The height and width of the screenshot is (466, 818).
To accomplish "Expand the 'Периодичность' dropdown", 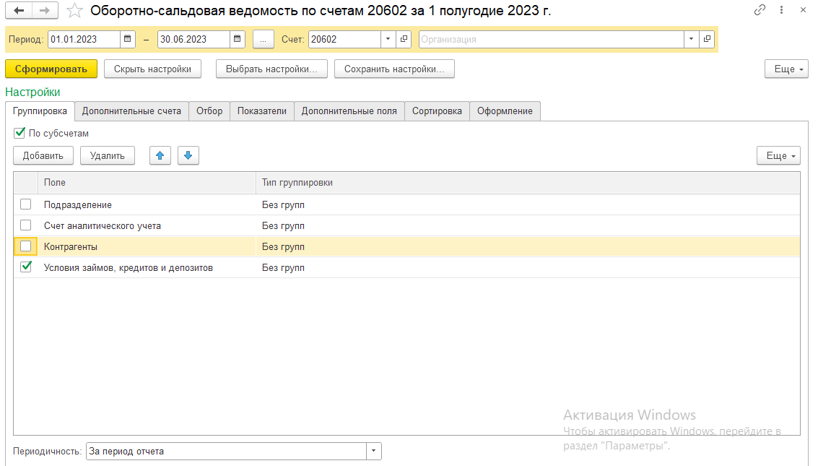I will pos(373,452).
